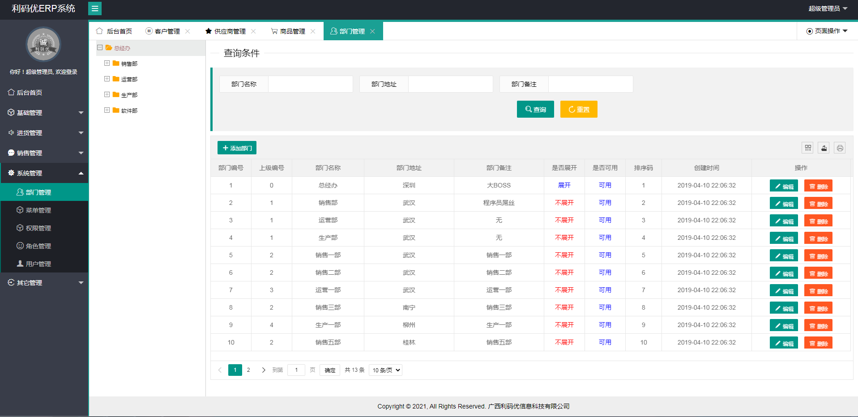Viewport: 858px width, 417px height.
Task: Collapse the 系统管理 sidebar menu
Action: [x=44, y=173]
